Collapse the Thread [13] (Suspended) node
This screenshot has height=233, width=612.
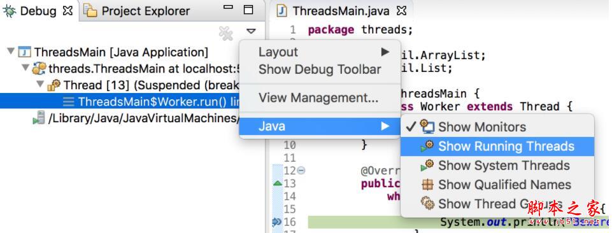click(40, 84)
